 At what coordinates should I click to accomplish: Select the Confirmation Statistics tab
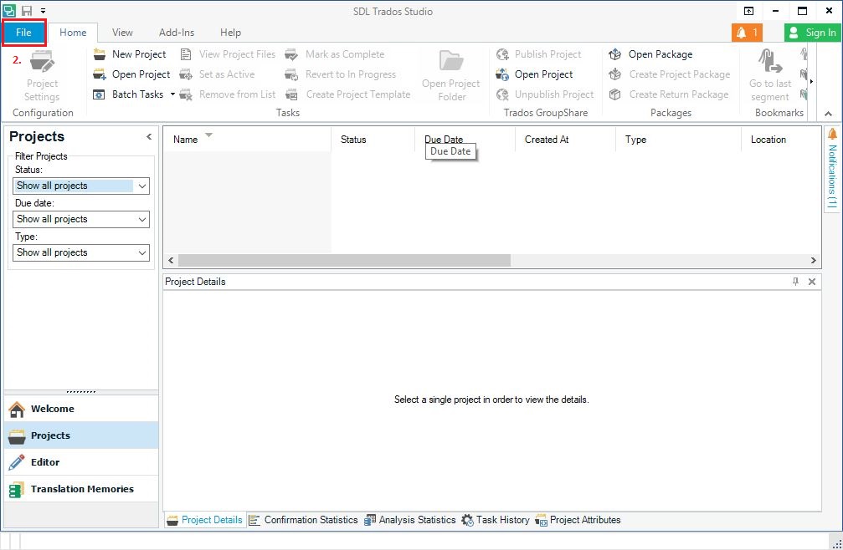[304, 520]
